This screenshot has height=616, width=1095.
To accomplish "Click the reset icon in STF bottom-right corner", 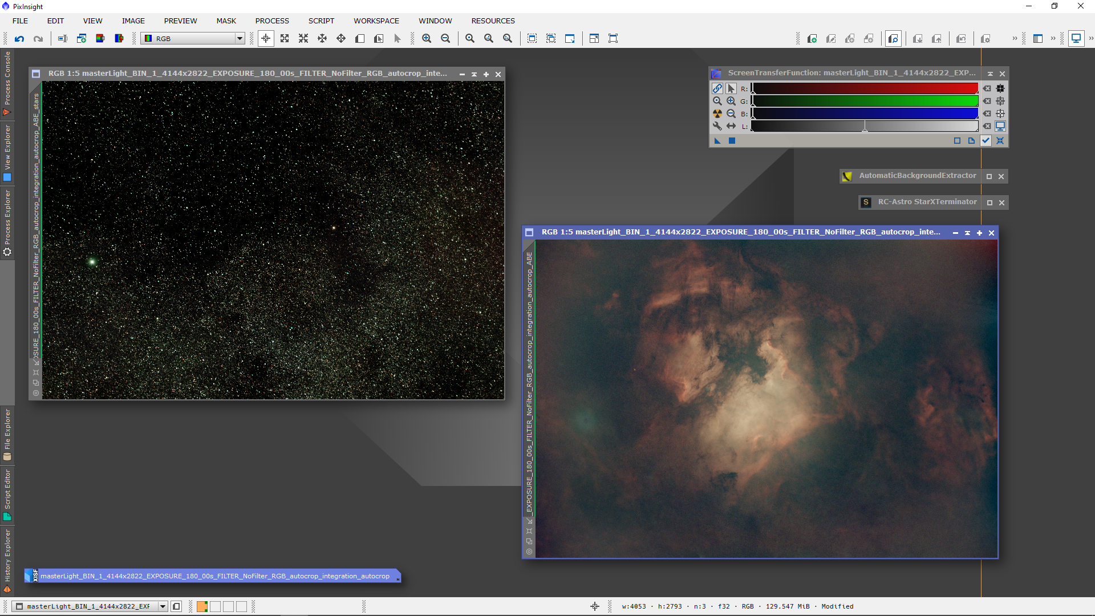I will (x=1000, y=141).
